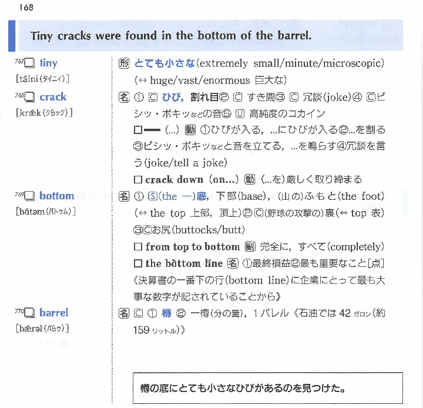
Task: Click the Ⓤ uncountable icon before 高純度のコカイン
Action: 240,113
